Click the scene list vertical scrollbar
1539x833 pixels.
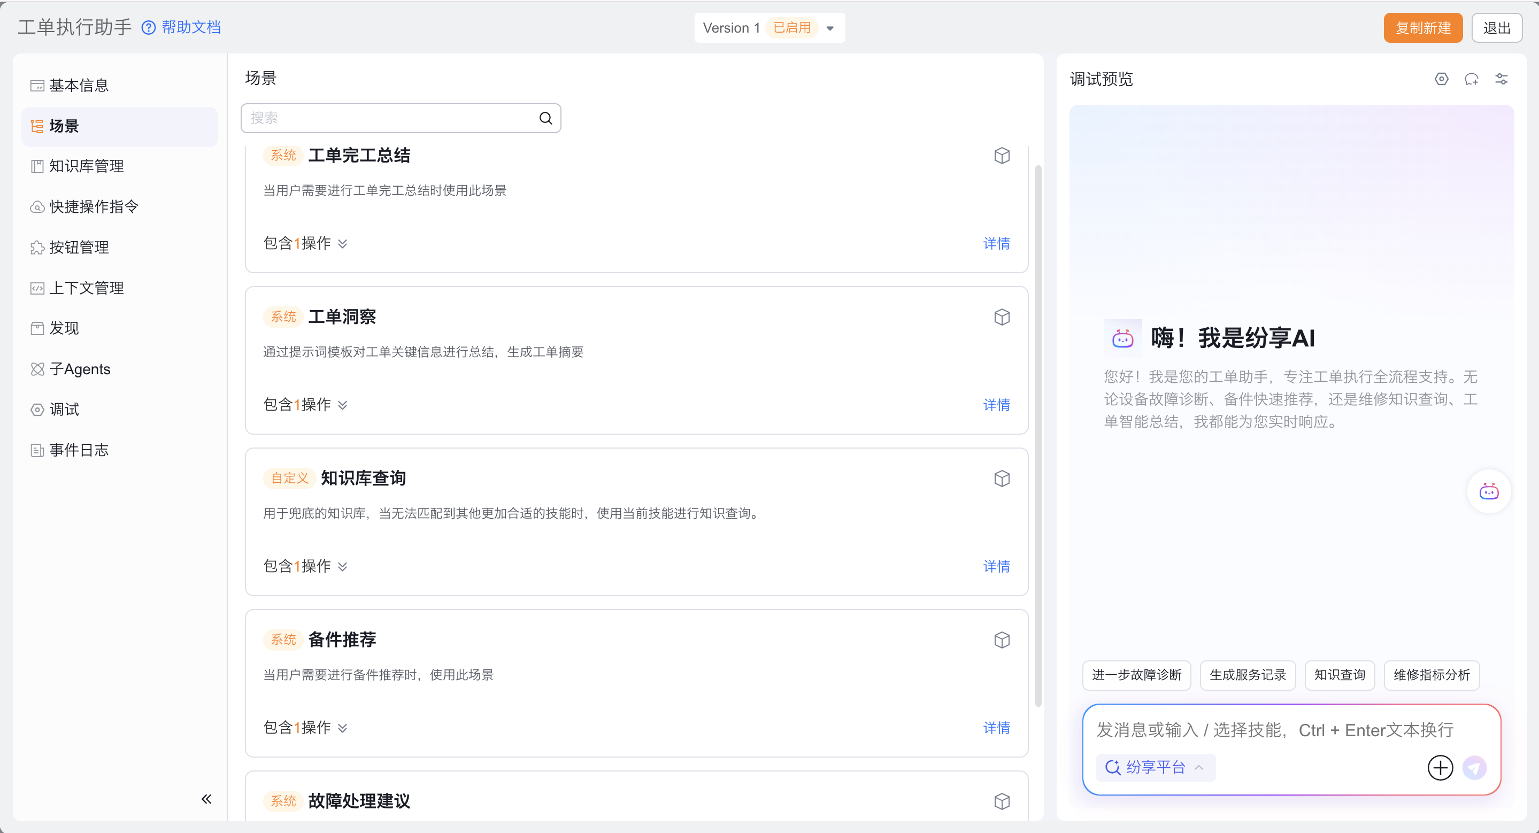tap(1038, 436)
